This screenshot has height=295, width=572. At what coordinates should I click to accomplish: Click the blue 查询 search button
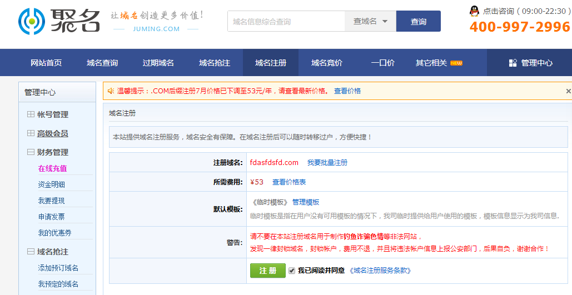click(x=419, y=21)
